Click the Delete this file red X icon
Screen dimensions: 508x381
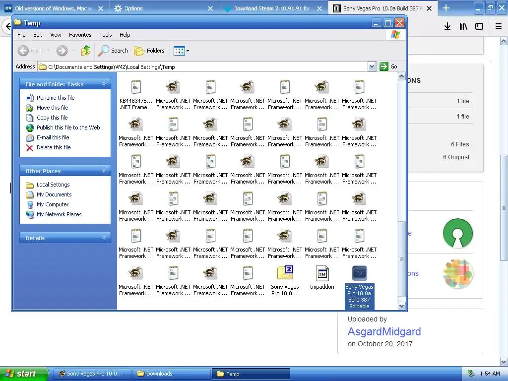click(29, 148)
